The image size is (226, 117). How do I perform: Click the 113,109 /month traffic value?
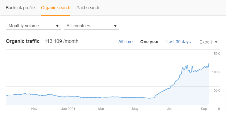pyautogui.click(x=61, y=41)
